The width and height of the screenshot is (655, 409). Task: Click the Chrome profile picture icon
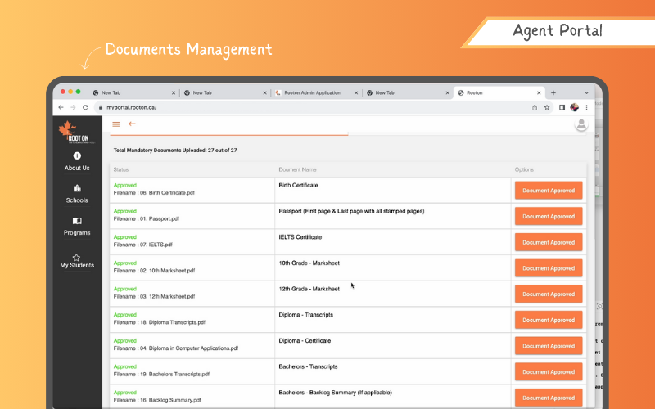coord(575,107)
